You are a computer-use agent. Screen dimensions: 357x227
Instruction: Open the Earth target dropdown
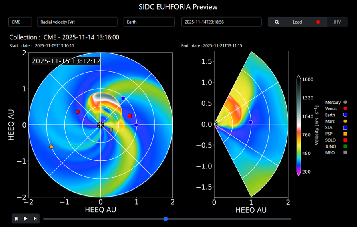click(150, 22)
